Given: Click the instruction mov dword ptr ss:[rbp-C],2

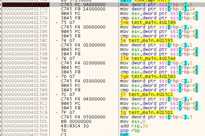Looking at the screenshot, I should click(156, 63).
